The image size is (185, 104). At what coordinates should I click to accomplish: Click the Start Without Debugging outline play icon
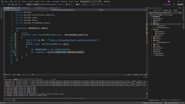[58, 5]
